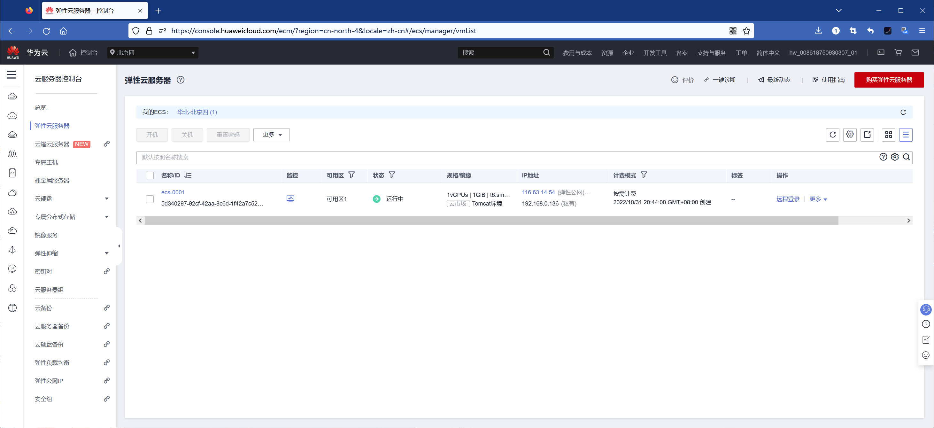Image resolution: width=934 pixels, height=428 pixels.
Task: Select the ecs-0001 row checkbox
Action: point(150,199)
